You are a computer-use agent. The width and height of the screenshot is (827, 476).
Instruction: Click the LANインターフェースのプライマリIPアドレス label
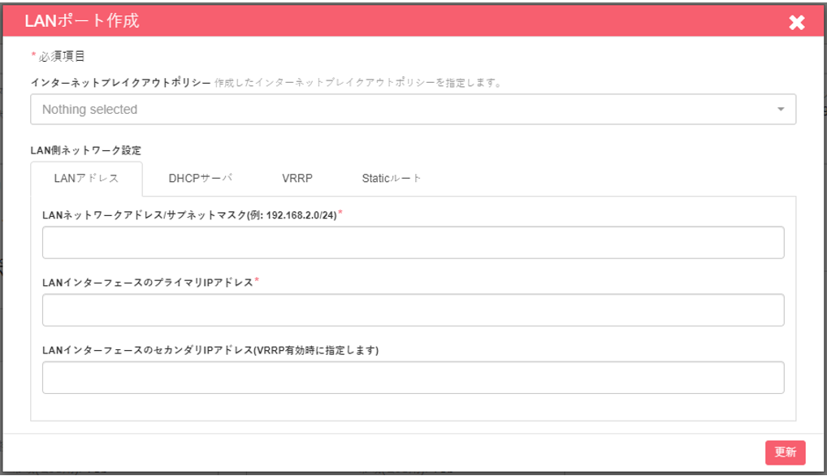tap(148, 283)
